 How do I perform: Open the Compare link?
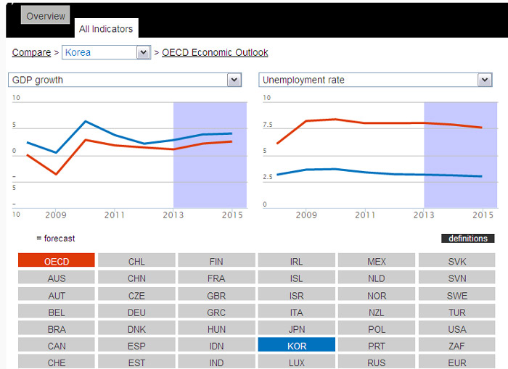pos(31,52)
